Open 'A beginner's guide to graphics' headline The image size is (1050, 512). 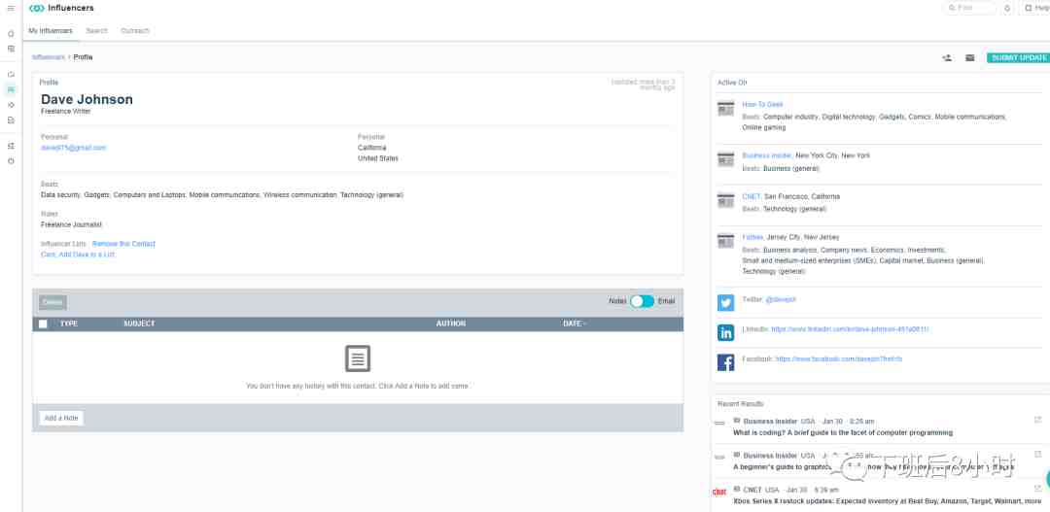coord(873,467)
